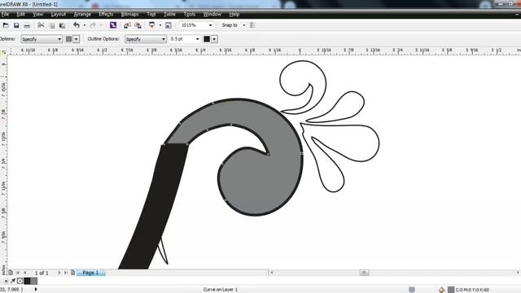Click the Welcome screen icon
Image resolution: width=521 pixels, height=293 pixels.
[169, 25]
